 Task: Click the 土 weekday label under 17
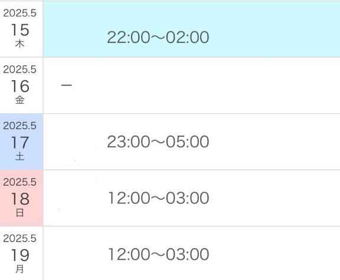pyautogui.click(x=19, y=156)
